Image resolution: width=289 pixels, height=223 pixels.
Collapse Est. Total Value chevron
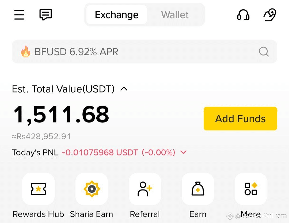[124, 89]
